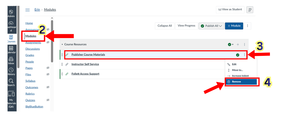Open Course Resources module three-dot options
This screenshot has width=285, height=115.
pos(245,44)
